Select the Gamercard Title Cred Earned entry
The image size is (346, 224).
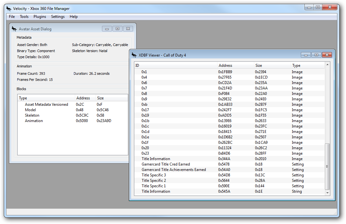click(230, 164)
